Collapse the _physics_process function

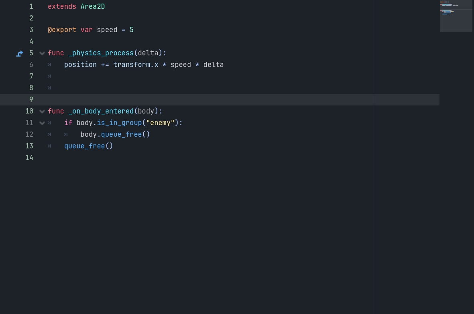42,53
